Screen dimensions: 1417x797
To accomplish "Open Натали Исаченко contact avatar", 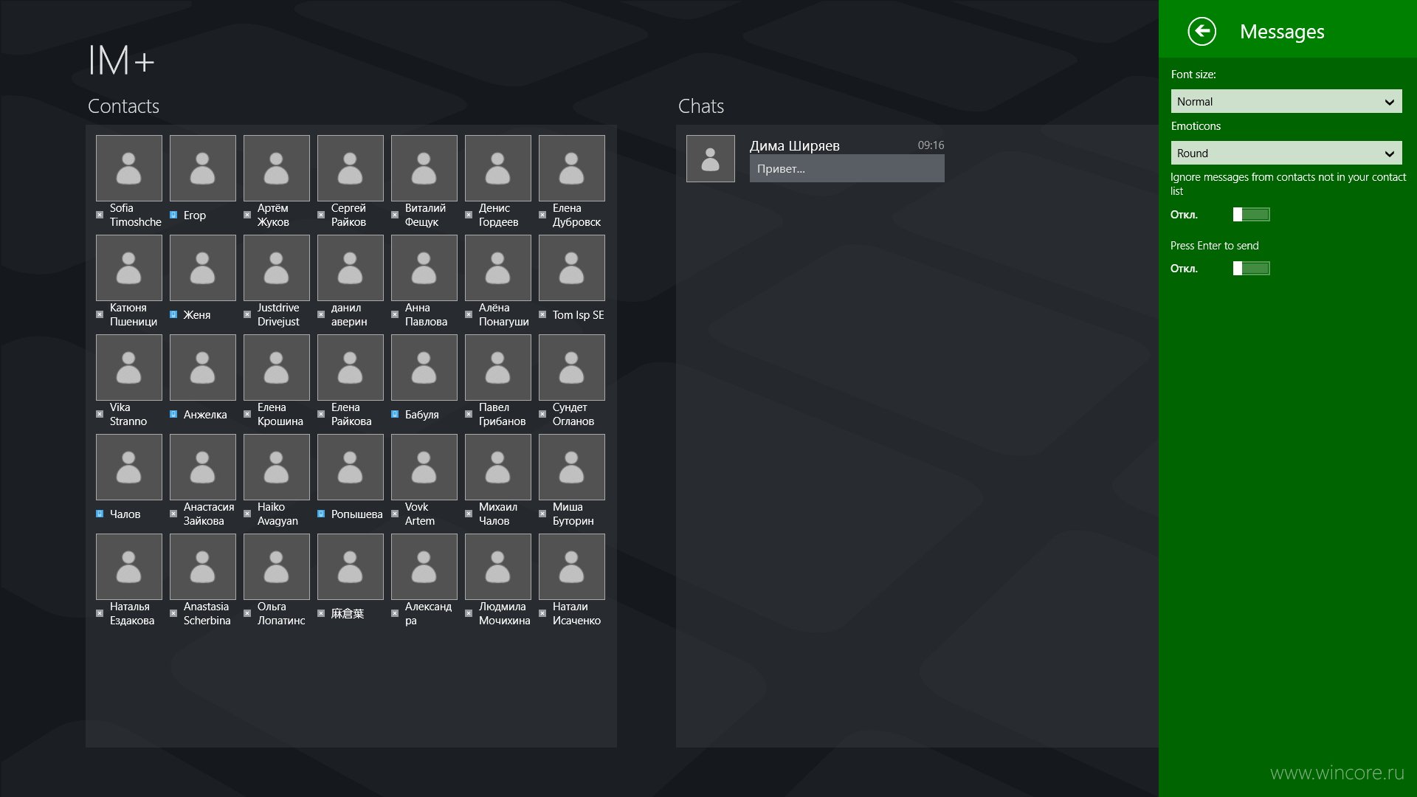I will pyautogui.click(x=572, y=567).
